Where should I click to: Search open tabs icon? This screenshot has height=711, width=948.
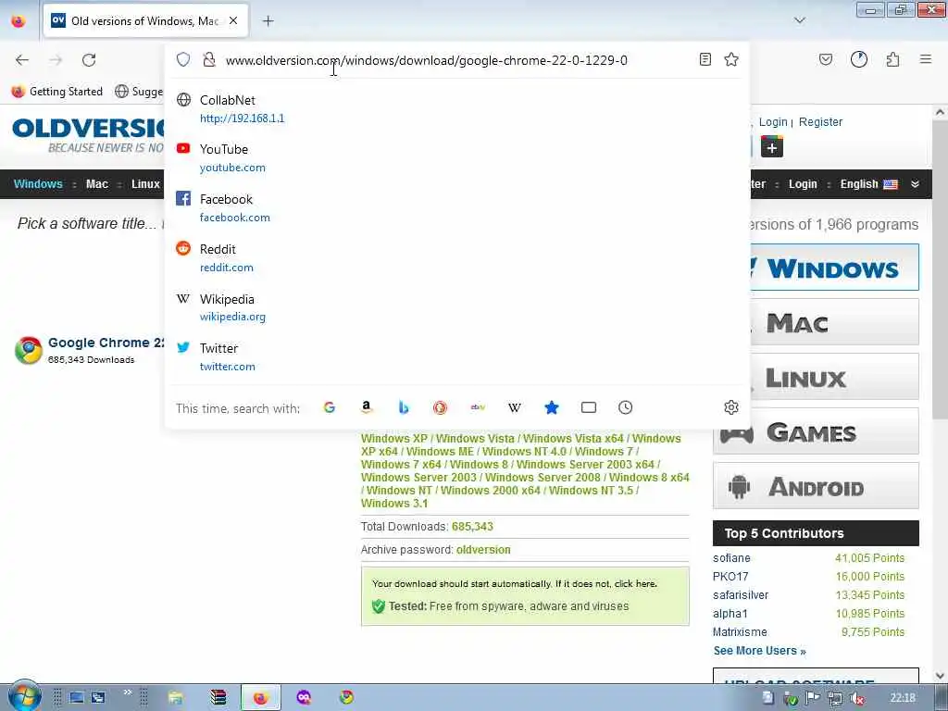(x=588, y=407)
